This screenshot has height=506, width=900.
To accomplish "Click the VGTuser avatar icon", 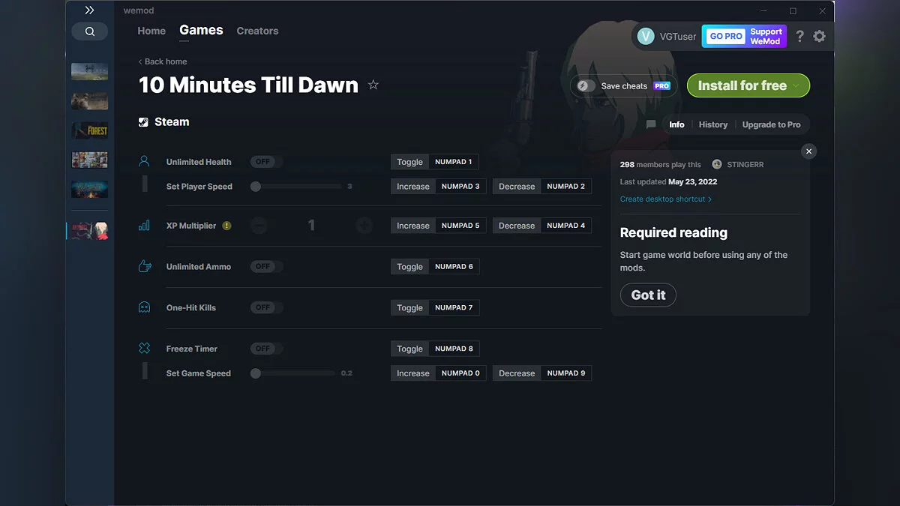I will [646, 36].
